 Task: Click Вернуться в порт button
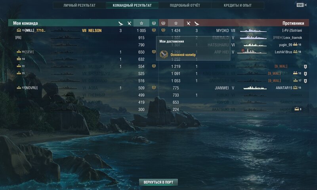[158, 182]
